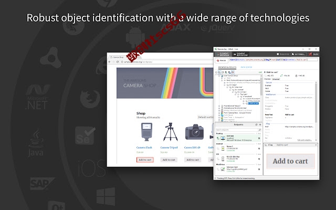
Task: Click the 'Add to cart' preview image in Spy
Action: pyautogui.click(x=290, y=161)
